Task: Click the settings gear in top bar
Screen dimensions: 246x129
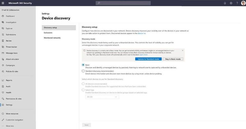Action: click(x=231, y=3)
